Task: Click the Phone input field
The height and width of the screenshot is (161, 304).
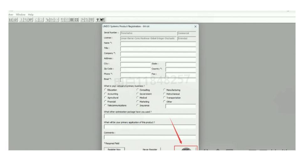Action: 135,75
